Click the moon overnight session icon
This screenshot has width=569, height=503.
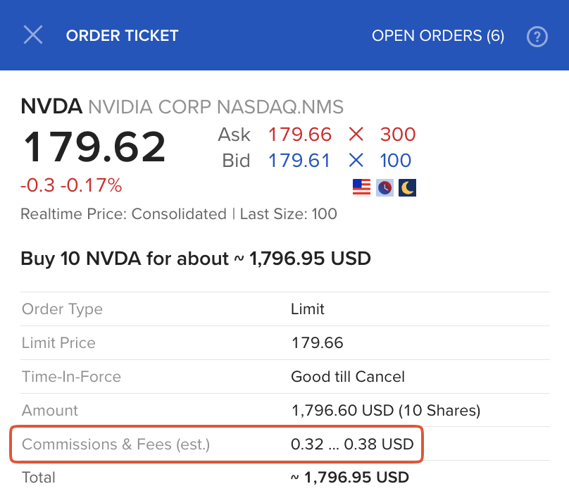[x=407, y=187]
